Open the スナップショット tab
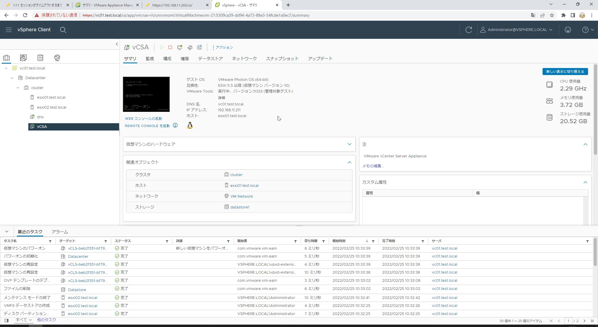This screenshot has width=598, height=327. coord(282,59)
